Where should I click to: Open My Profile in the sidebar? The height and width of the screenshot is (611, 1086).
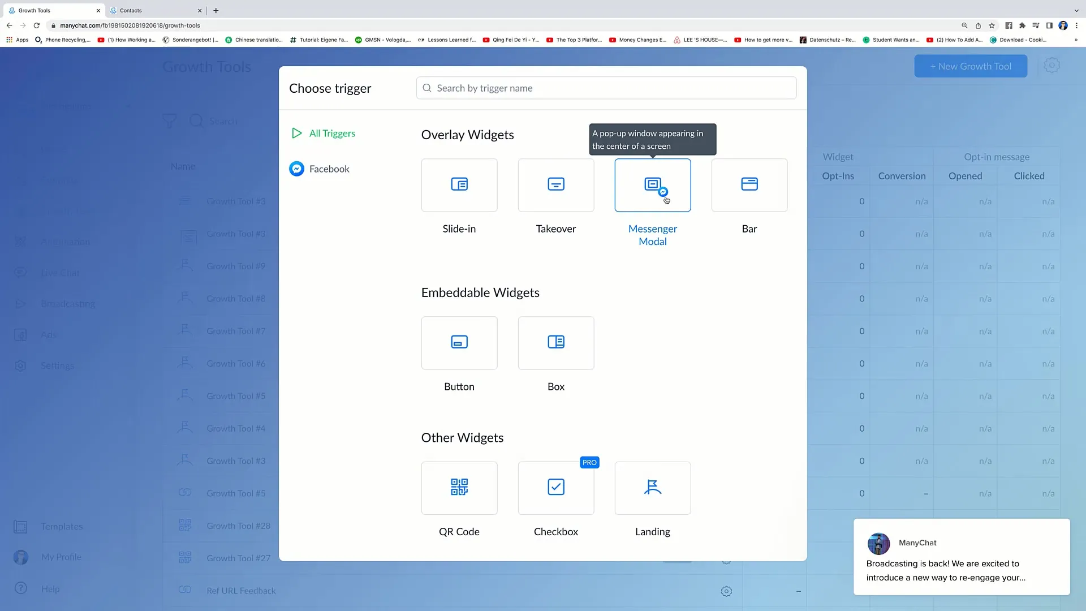tap(48, 557)
